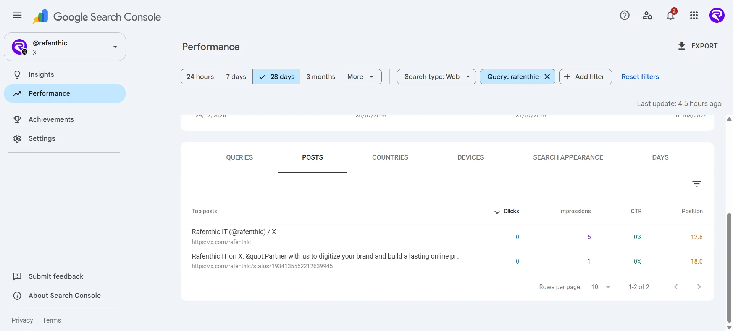733x331 pixels.
Task: Click the vertical scrollbar thumb
Action: point(729,268)
